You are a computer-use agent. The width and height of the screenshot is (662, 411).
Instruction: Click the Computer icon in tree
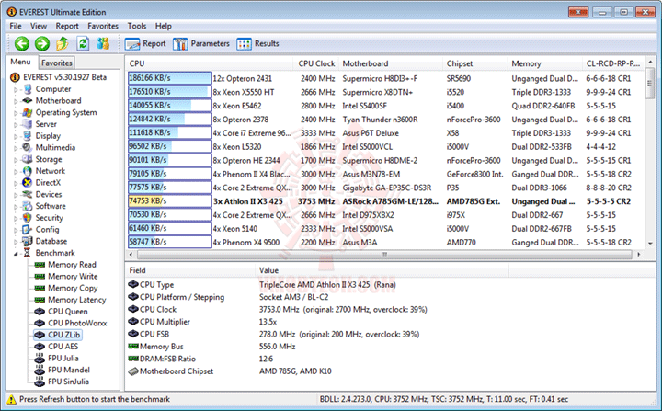28,89
